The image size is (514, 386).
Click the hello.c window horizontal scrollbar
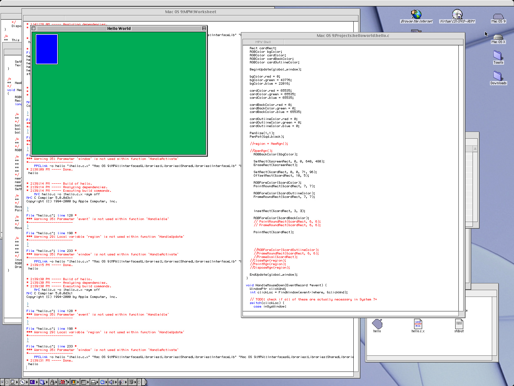[351, 314]
